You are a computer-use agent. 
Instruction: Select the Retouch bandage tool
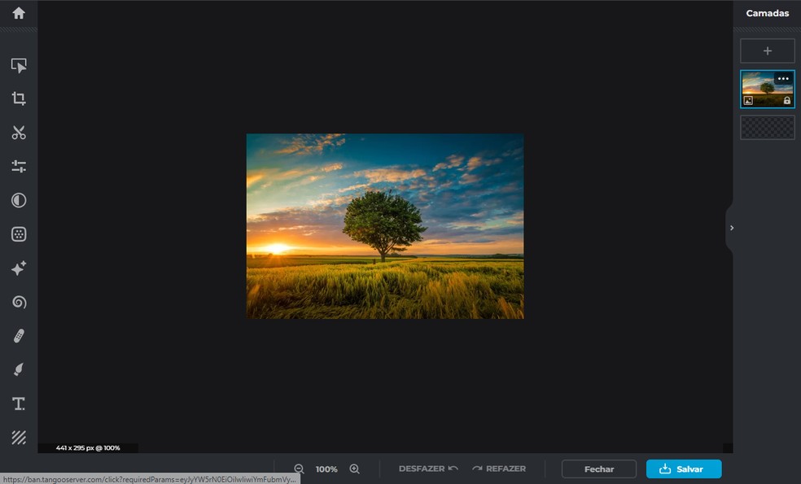pos(19,336)
